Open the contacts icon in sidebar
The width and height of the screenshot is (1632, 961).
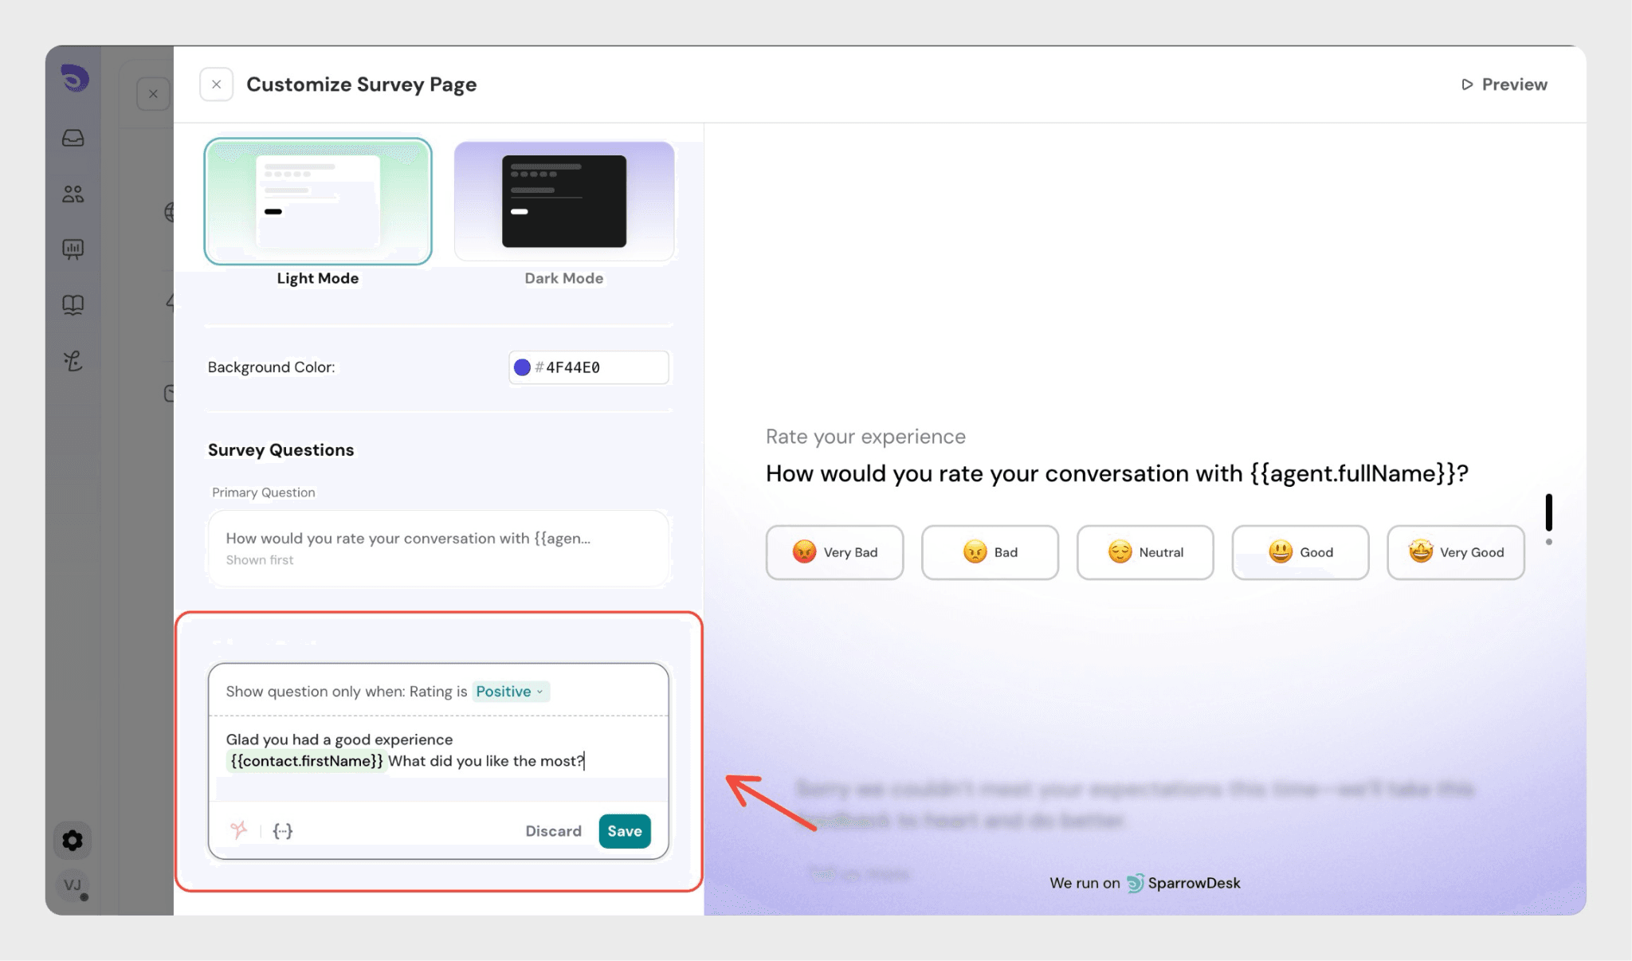(73, 194)
